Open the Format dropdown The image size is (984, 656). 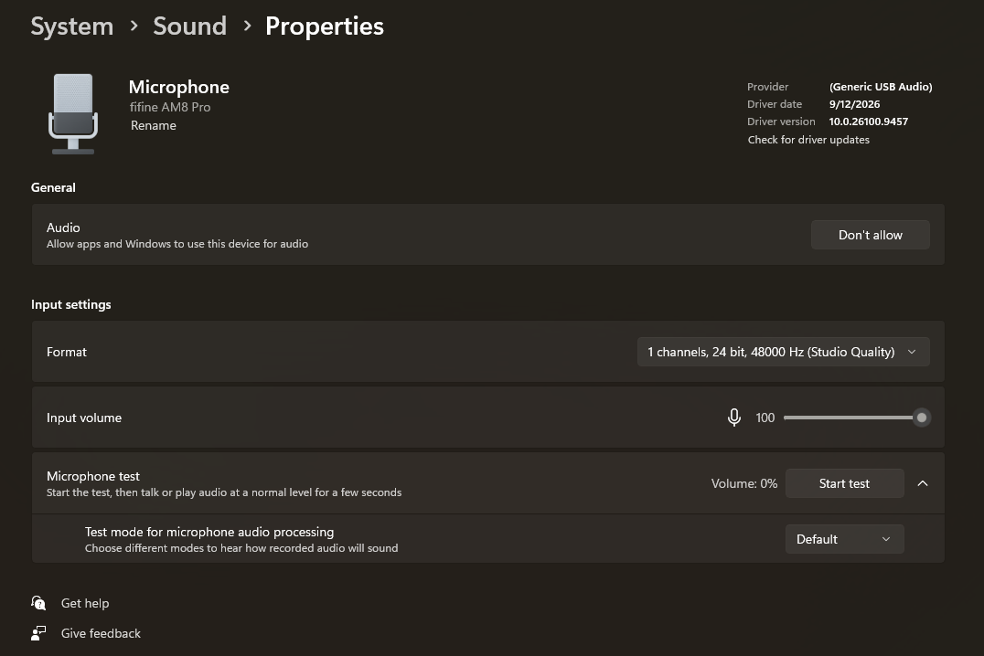pos(783,352)
